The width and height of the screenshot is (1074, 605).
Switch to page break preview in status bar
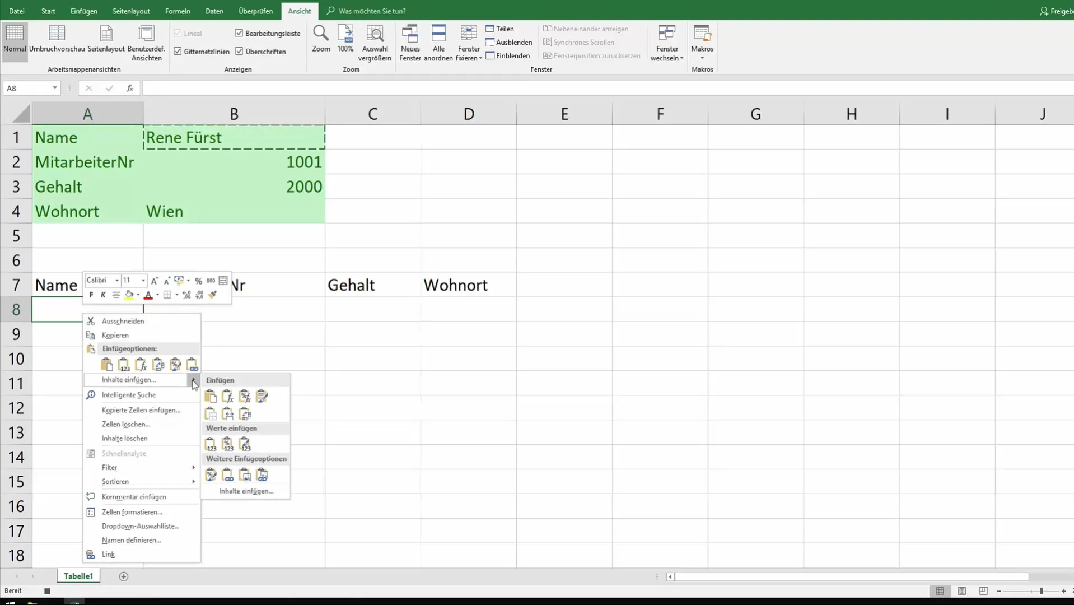[983, 591]
